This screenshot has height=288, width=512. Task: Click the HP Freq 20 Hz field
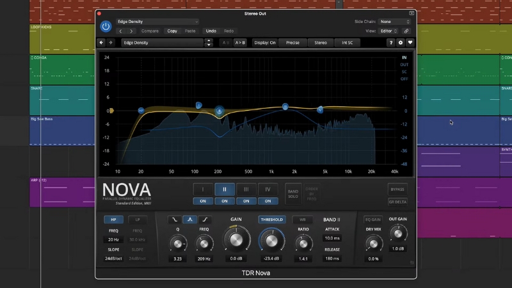pyautogui.click(x=114, y=239)
